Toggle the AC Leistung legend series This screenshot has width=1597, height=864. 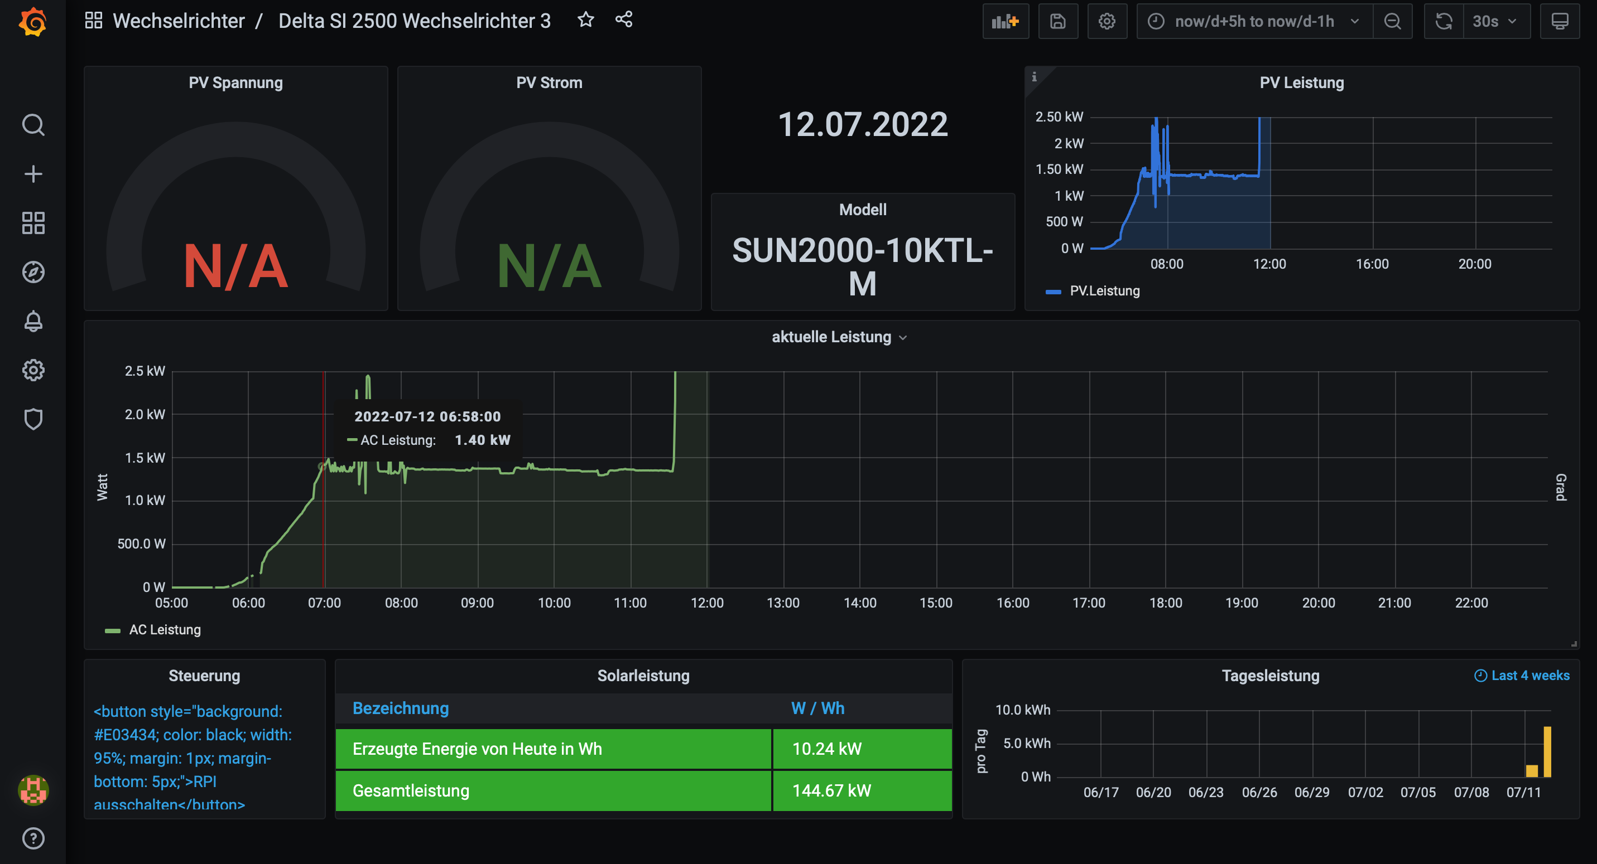coord(164,630)
